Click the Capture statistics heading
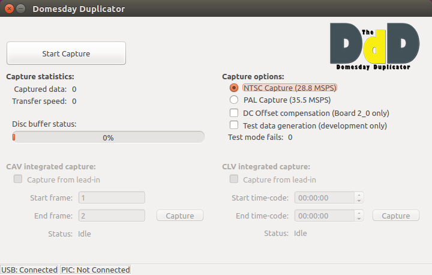 click(x=40, y=76)
